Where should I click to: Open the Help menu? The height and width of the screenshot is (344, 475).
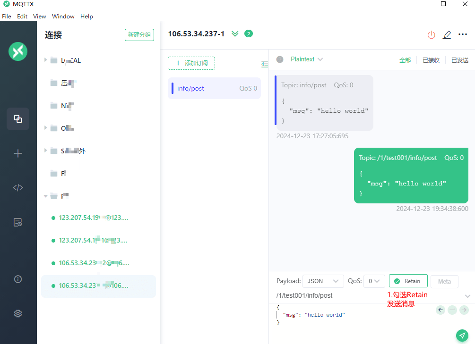(x=86, y=17)
